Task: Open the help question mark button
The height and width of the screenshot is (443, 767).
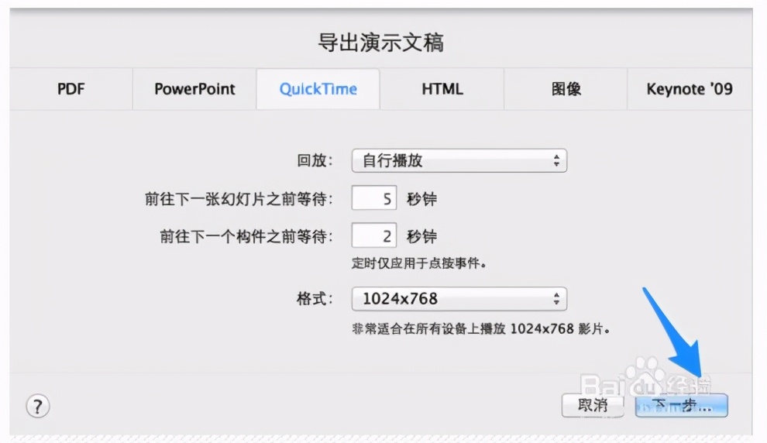Action: (38, 406)
